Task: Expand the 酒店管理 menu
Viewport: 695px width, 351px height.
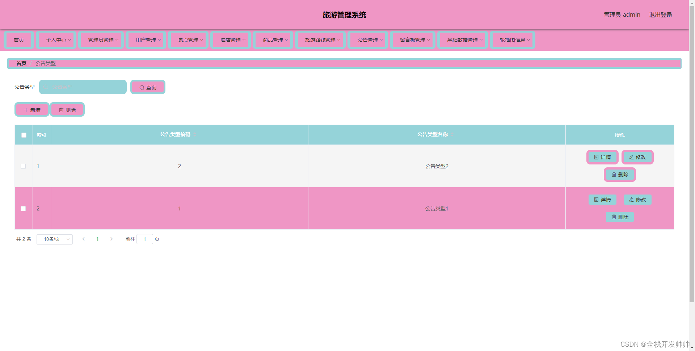Action: (231, 40)
